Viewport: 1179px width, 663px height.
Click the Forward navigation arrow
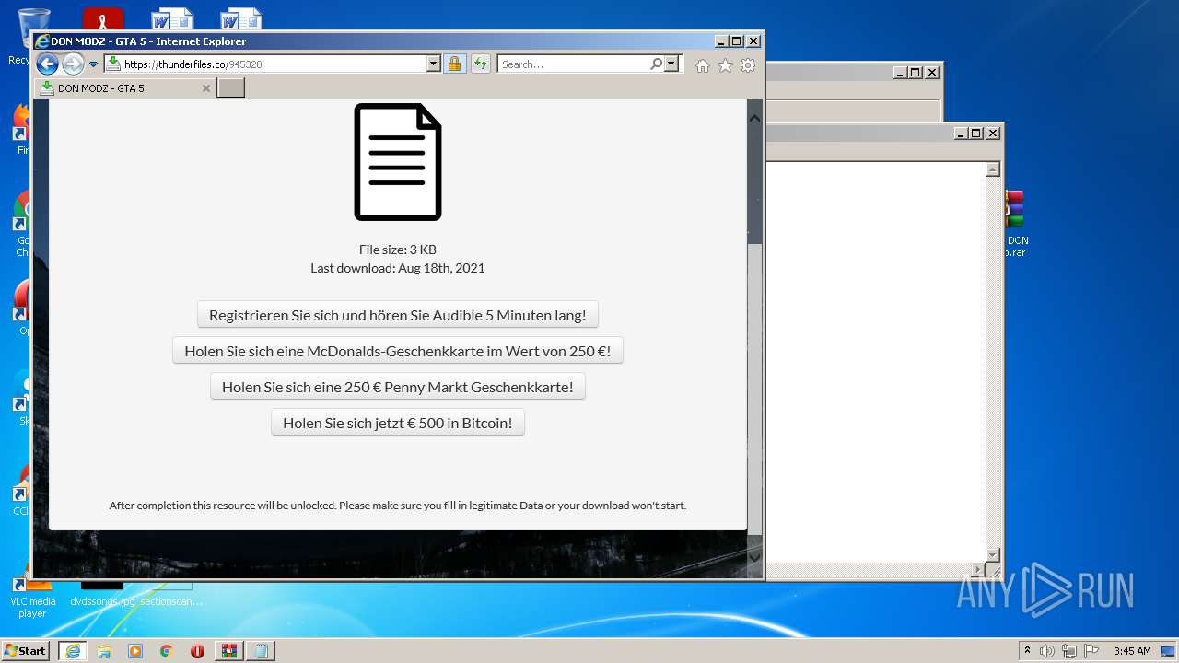coord(73,64)
